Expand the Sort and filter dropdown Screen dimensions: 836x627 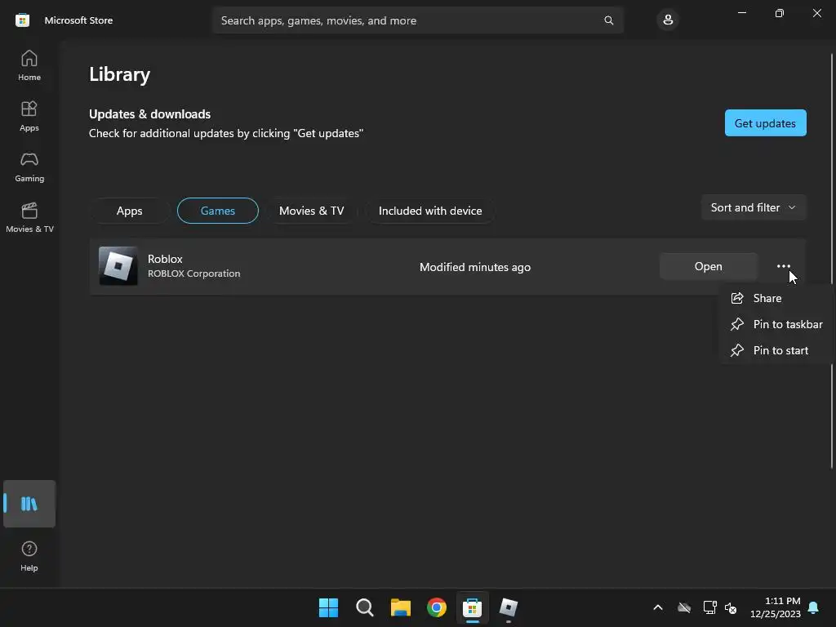pyautogui.click(x=754, y=207)
